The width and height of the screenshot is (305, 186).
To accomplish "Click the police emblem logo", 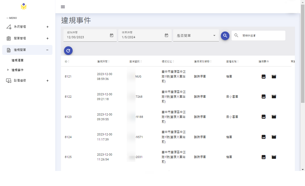I will click(24, 6).
